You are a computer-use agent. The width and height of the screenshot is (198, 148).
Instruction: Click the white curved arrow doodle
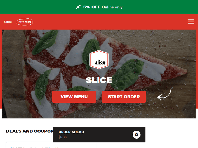pyautogui.click(x=164, y=95)
